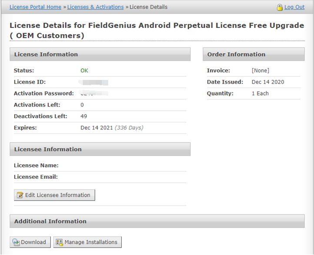Screen dimensions: 314x255
Task: Select the Licensee Information section header
Action: [x=100, y=149]
